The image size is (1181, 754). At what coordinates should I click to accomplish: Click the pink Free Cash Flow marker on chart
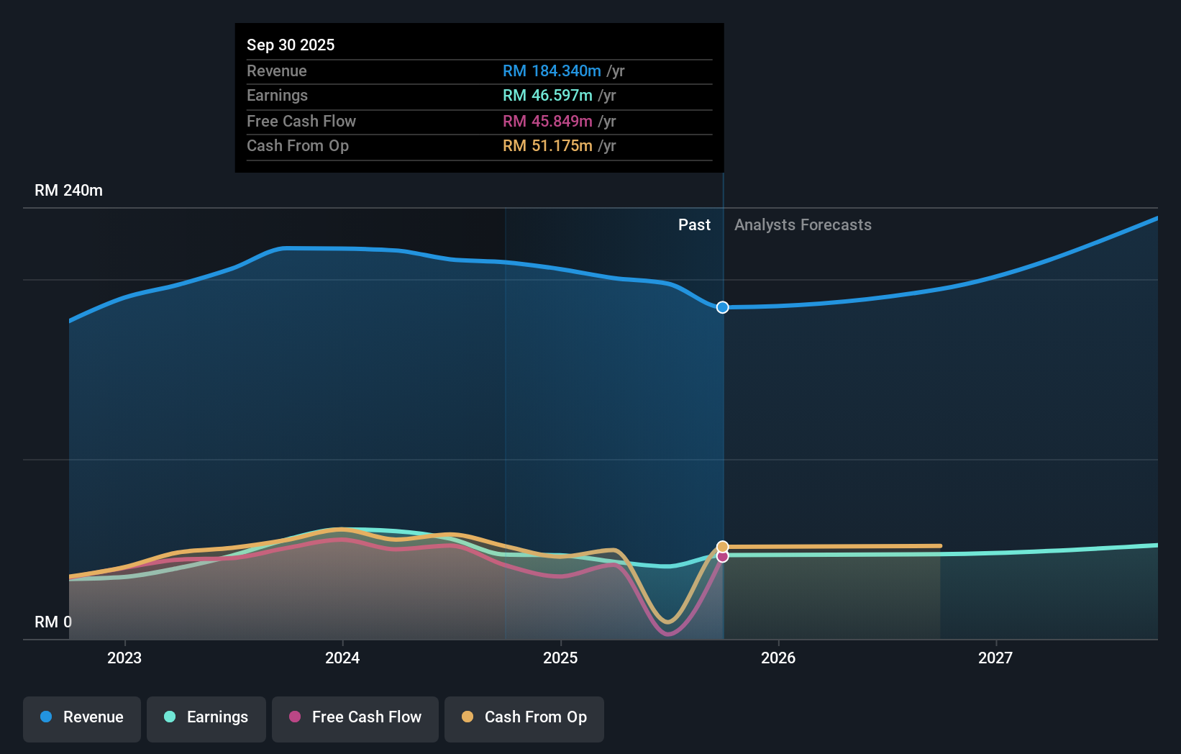[x=722, y=558]
